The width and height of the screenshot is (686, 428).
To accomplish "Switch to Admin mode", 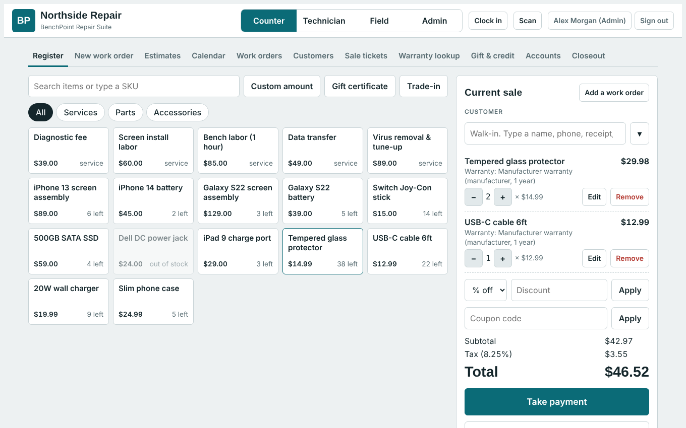I will pyautogui.click(x=435, y=21).
